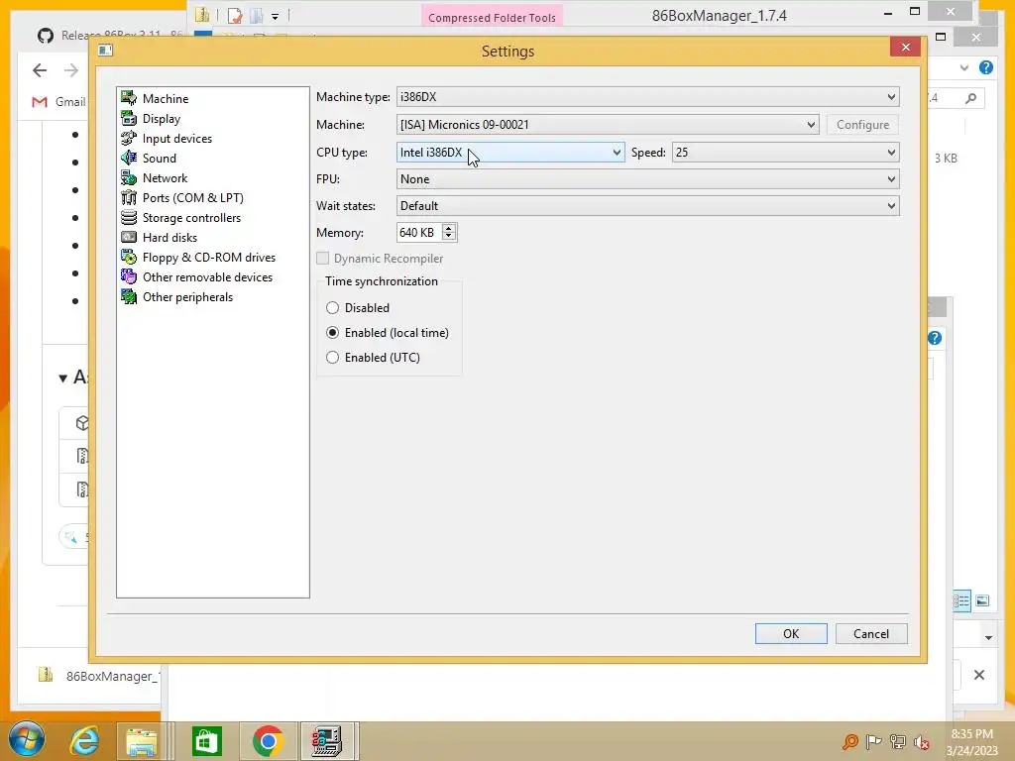Select Machine in the settings list

click(166, 98)
